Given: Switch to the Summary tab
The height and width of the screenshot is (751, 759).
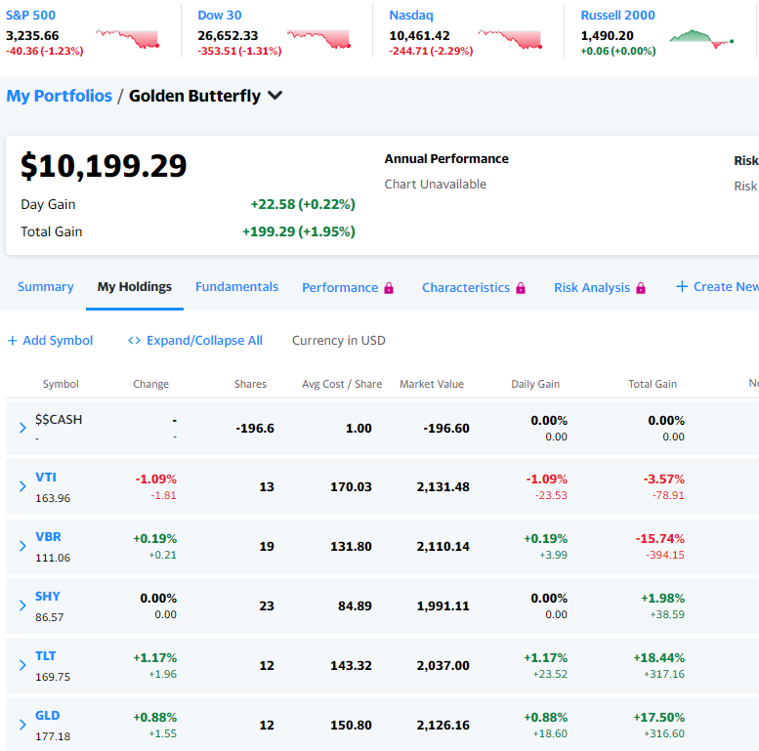Looking at the screenshot, I should 46,287.
